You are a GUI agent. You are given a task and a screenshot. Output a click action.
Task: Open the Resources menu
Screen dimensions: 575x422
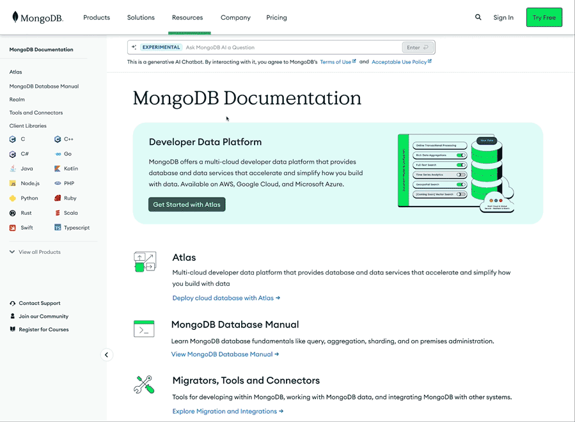pyautogui.click(x=187, y=18)
